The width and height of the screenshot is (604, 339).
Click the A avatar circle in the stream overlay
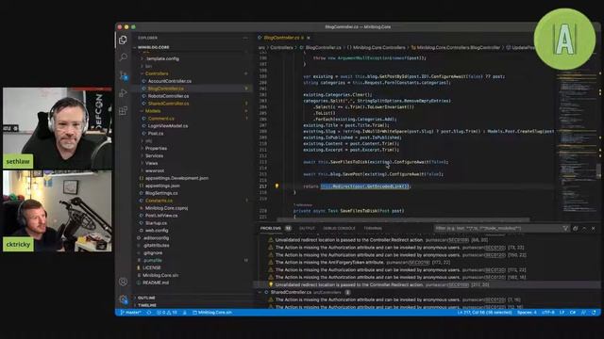tap(564, 40)
